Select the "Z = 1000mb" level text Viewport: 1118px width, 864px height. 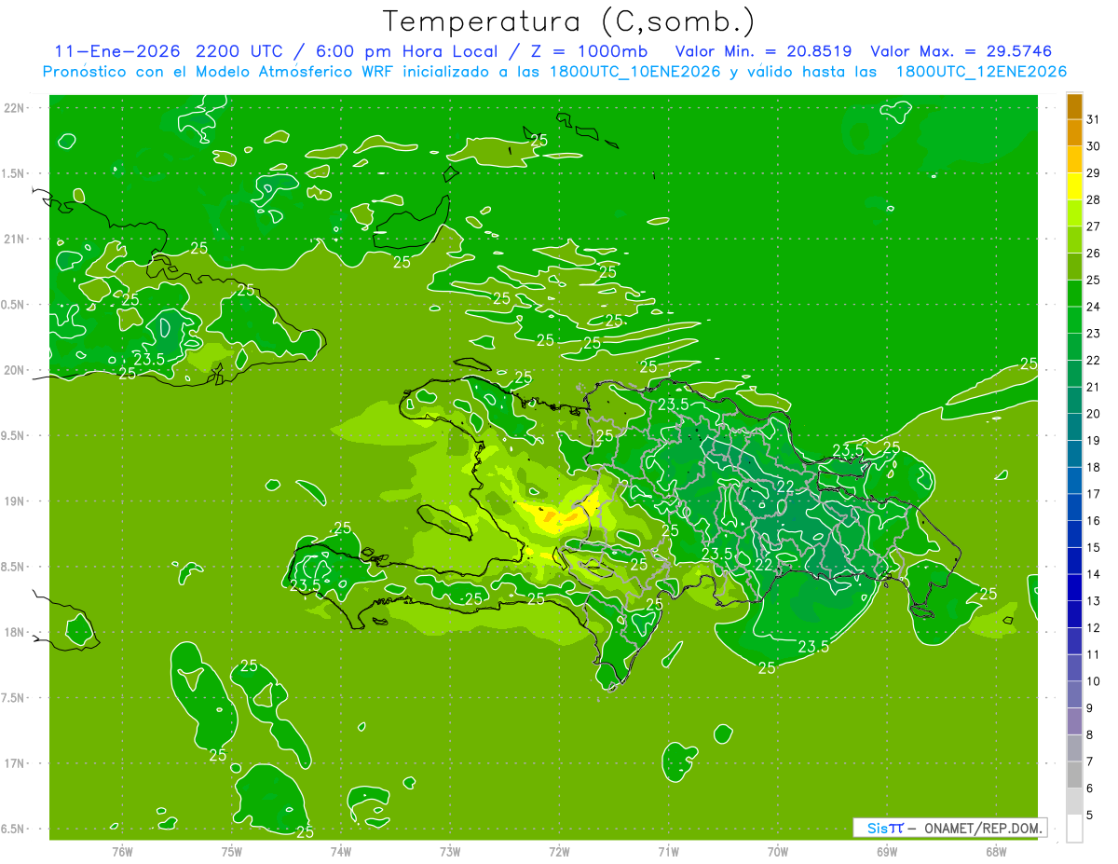(587, 51)
